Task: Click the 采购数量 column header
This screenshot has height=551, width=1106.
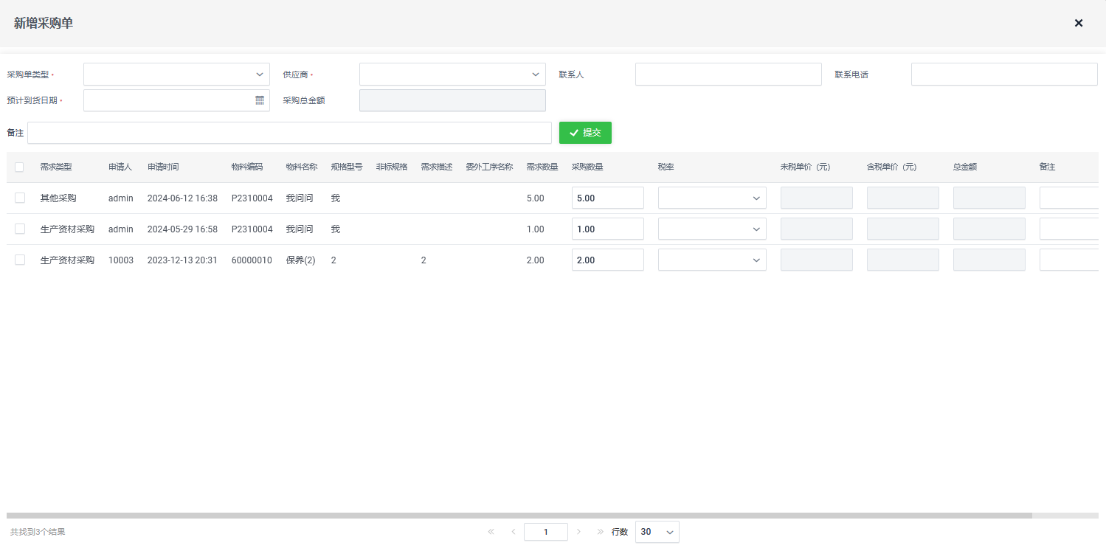Action: pyautogui.click(x=587, y=167)
